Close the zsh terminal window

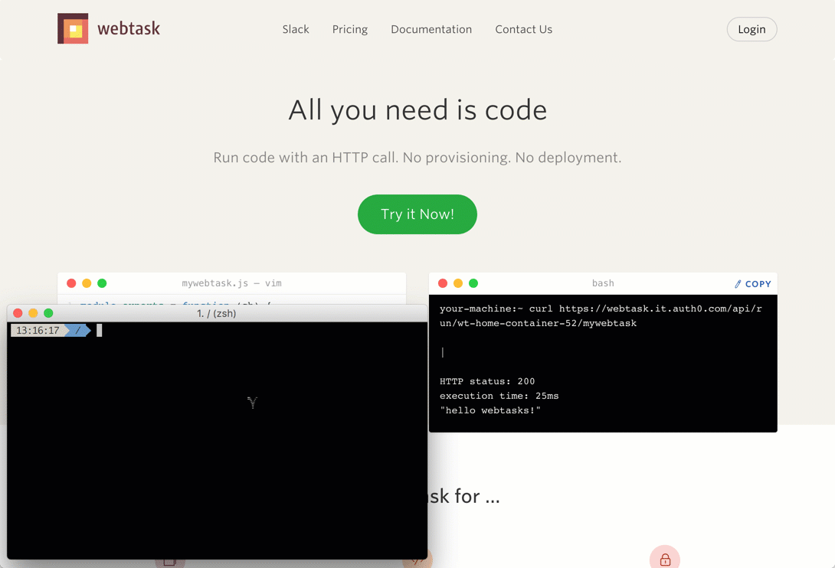coord(18,313)
